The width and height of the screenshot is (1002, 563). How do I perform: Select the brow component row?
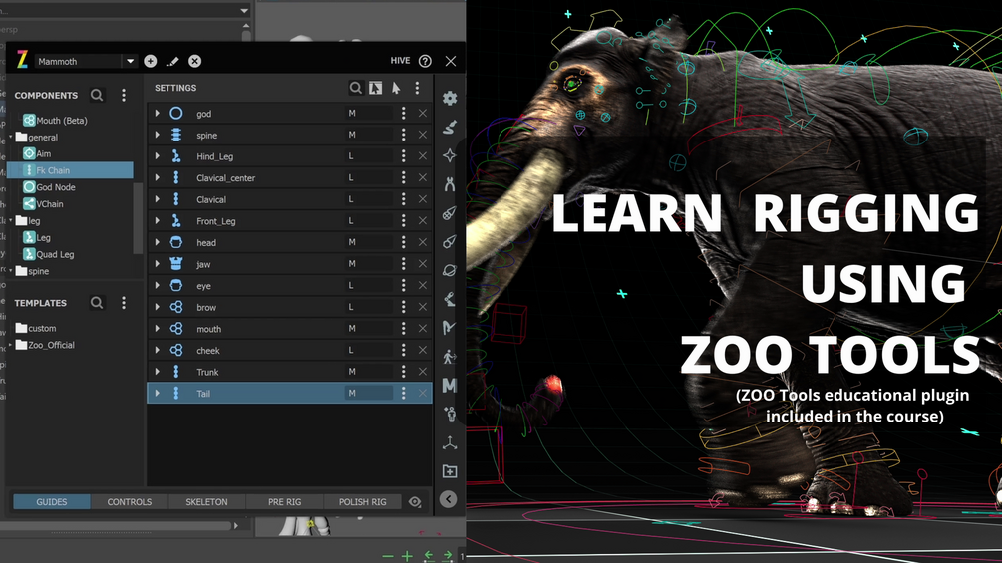tap(289, 307)
